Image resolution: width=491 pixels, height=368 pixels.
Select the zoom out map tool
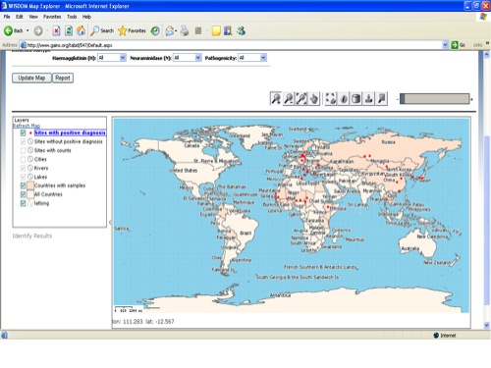click(289, 98)
